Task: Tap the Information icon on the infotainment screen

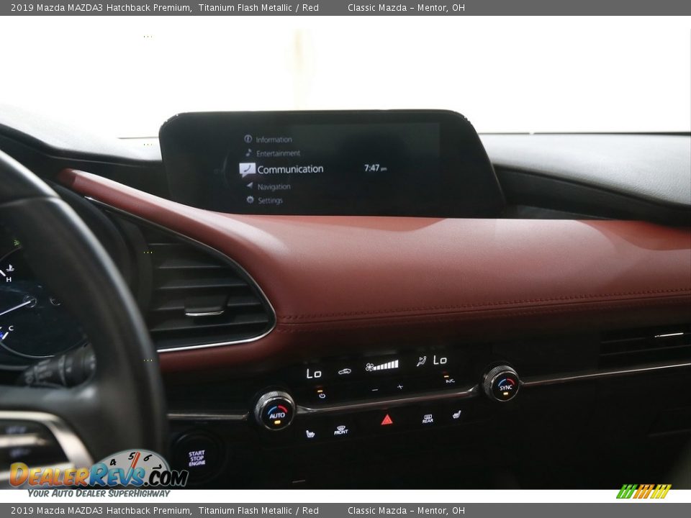Action: (249, 139)
